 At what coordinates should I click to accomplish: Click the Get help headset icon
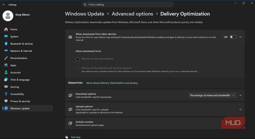(x=66, y=137)
